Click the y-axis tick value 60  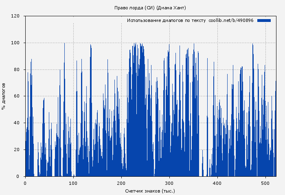pyautogui.click(x=17, y=96)
